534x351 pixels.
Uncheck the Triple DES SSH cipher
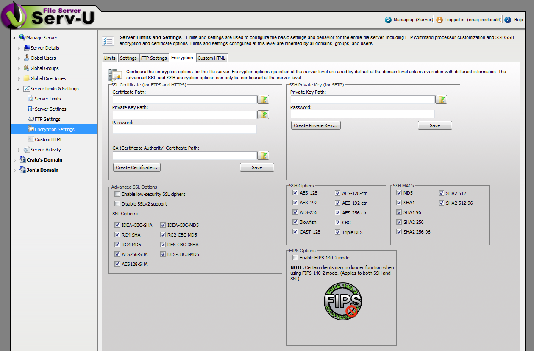(338, 232)
